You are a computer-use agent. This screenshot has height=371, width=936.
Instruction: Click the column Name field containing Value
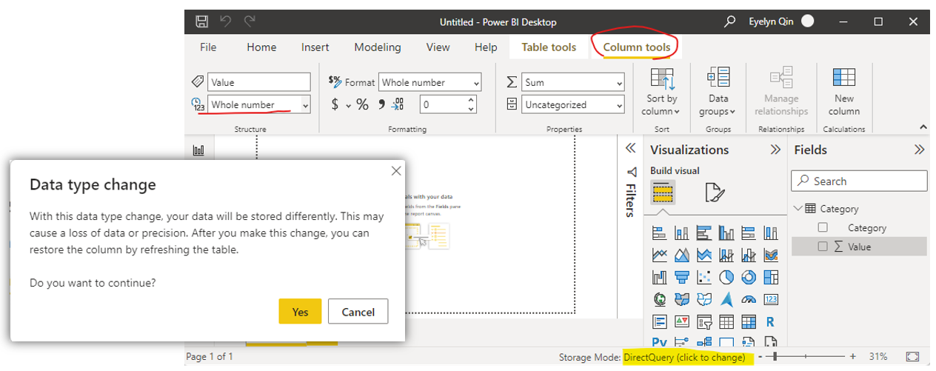click(x=259, y=82)
